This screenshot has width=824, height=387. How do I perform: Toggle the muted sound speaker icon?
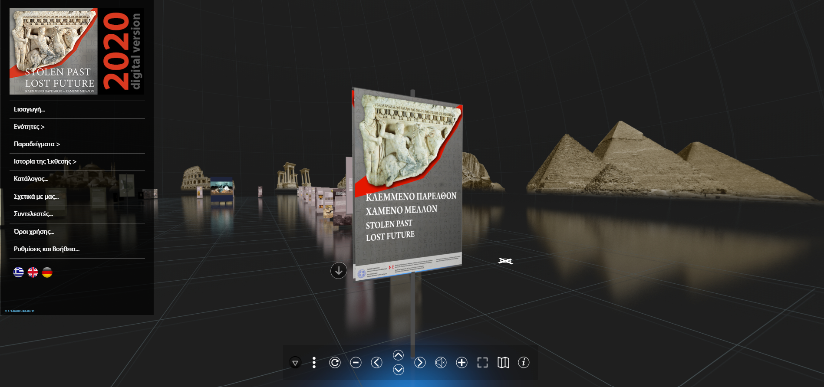tap(441, 362)
